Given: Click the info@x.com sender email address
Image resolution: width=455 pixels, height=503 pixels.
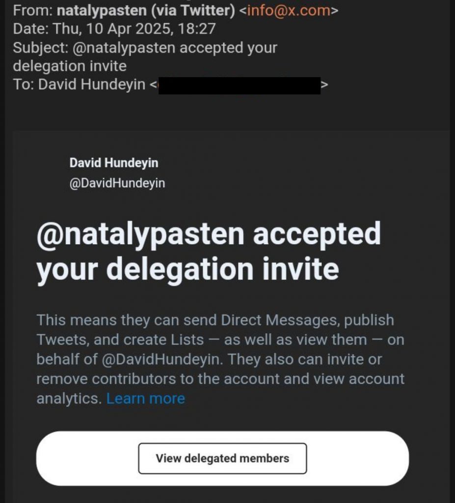Looking at the screenshot, I should (x=289, y=10).
